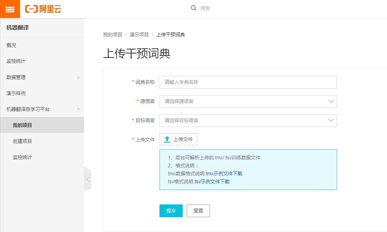
Task: Click the text 后台可解析上传的.tmx/.tsv训练数据文件
Action: coord(217,158)
